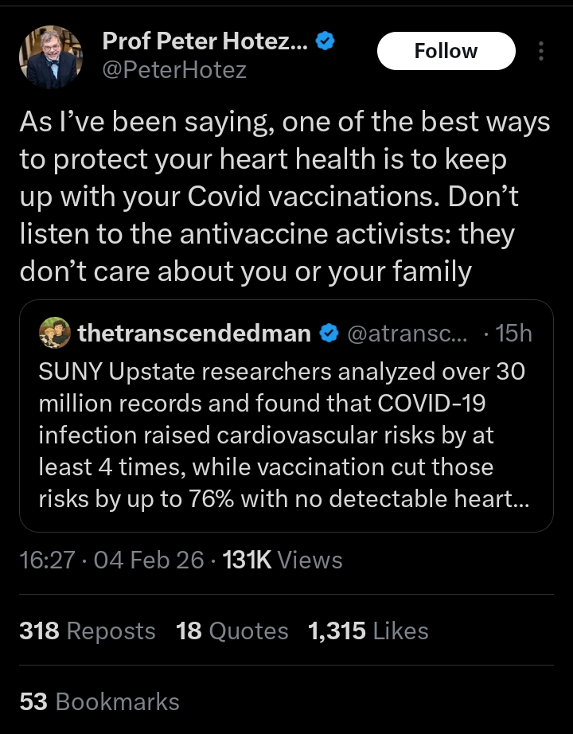573x734 pixels.
Task: Click Peter Hotez's profile picture
Action: pyautogui.click(x=51, y=57)
